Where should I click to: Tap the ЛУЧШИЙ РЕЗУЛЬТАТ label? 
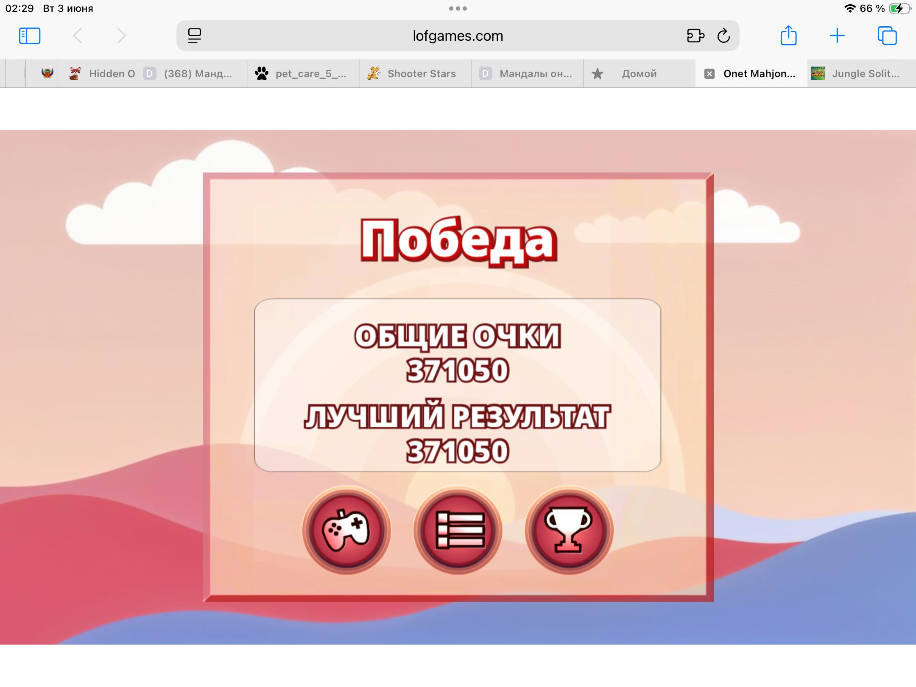pyautogui.click(x=458, y=415)
